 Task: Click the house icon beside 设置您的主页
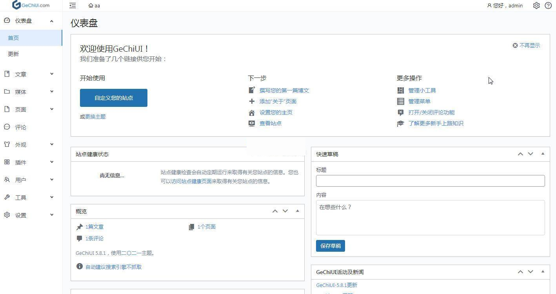(252, 113)
